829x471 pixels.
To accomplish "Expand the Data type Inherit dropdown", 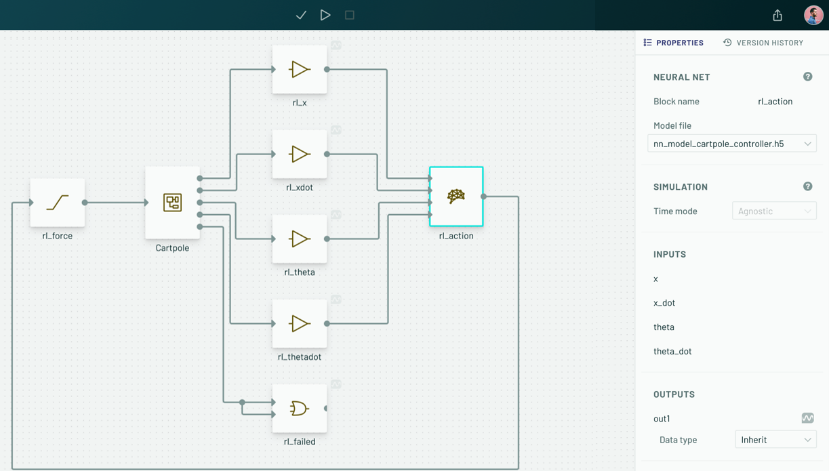I will (x=775, y=440).
